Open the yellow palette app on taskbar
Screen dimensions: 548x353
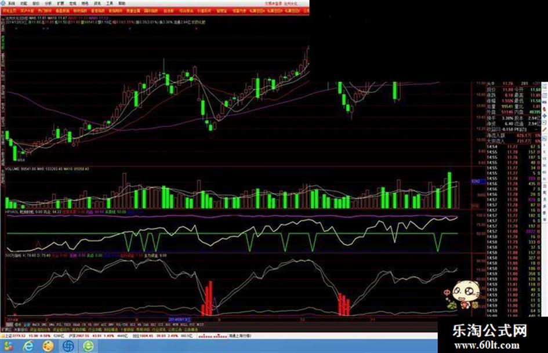coord(48,345)
